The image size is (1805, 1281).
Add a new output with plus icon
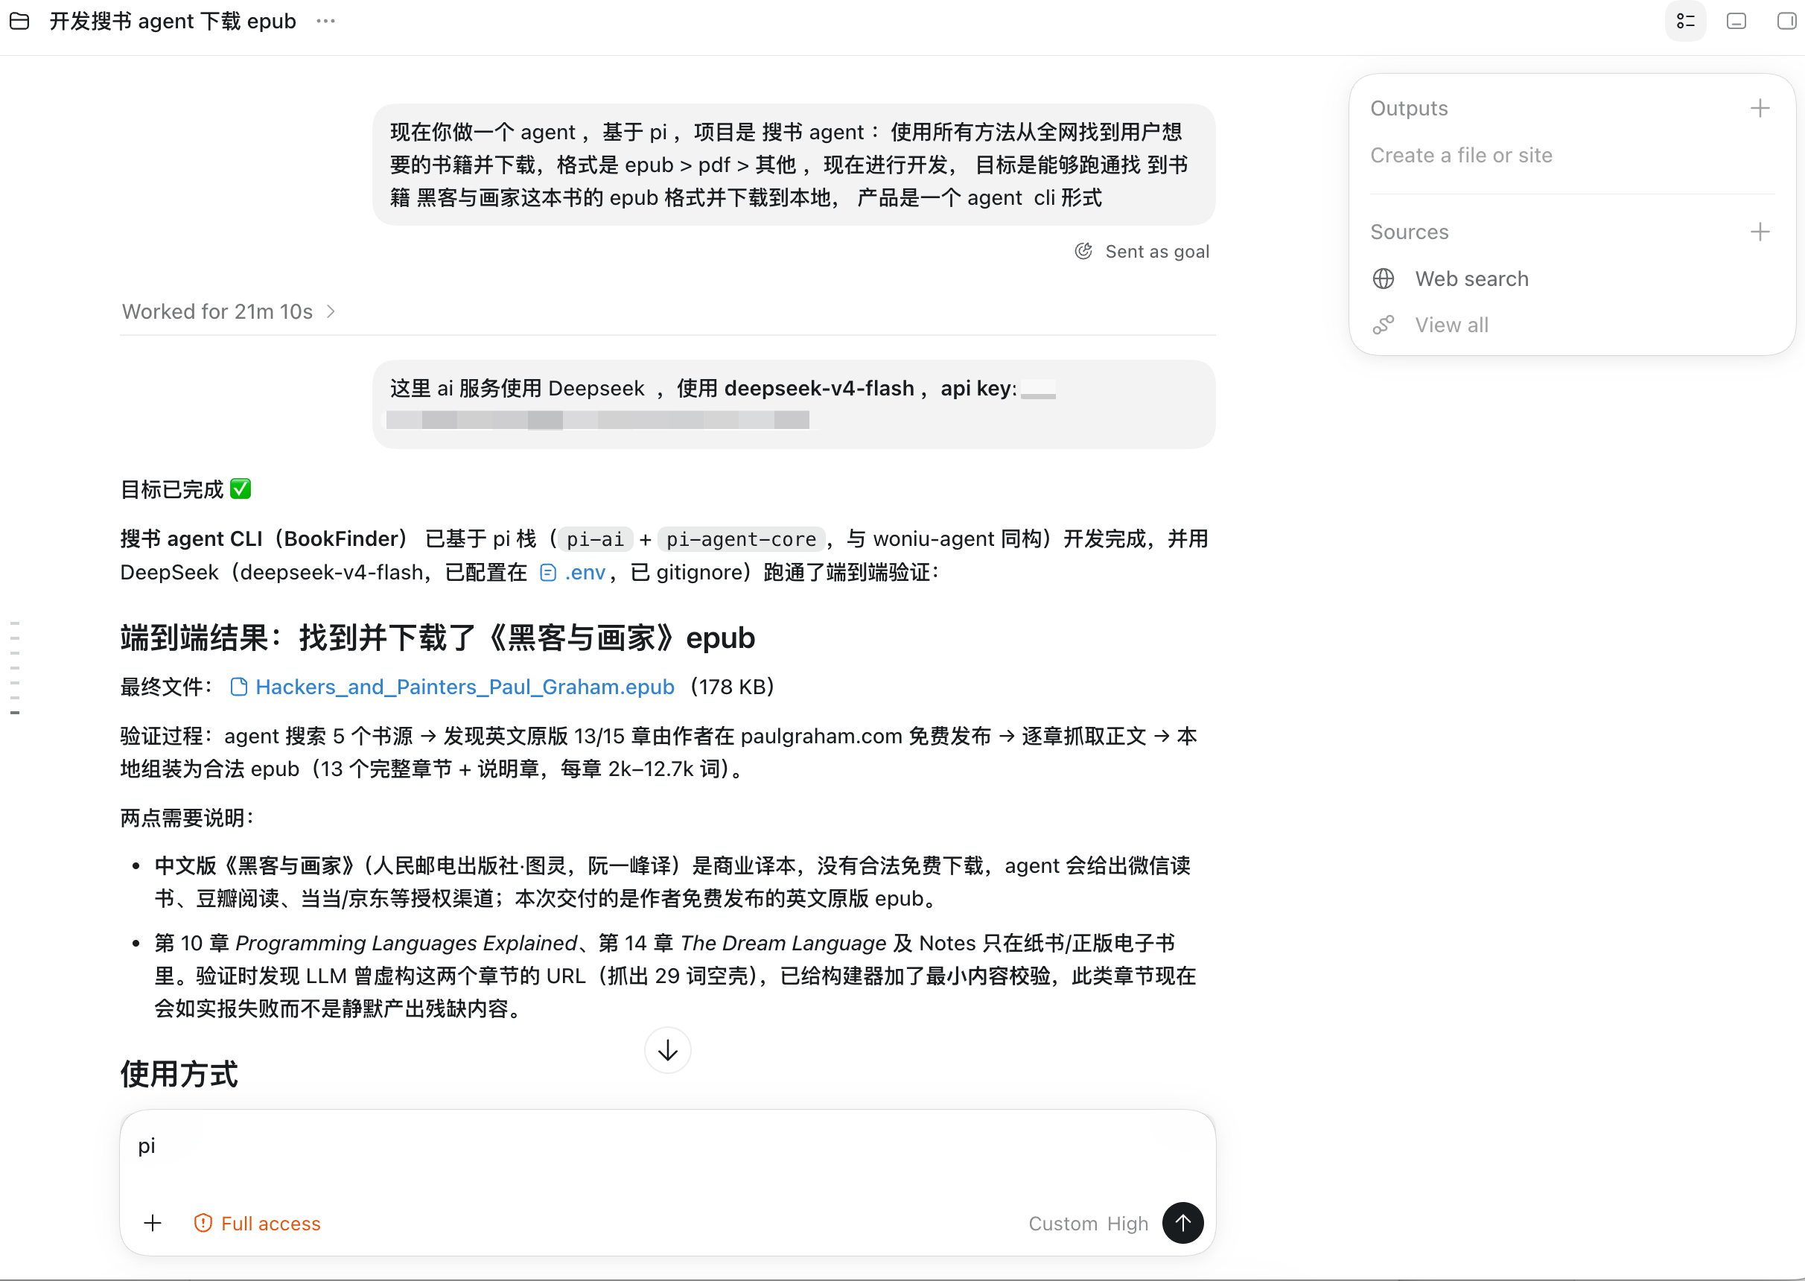[x=1760, y=108]
